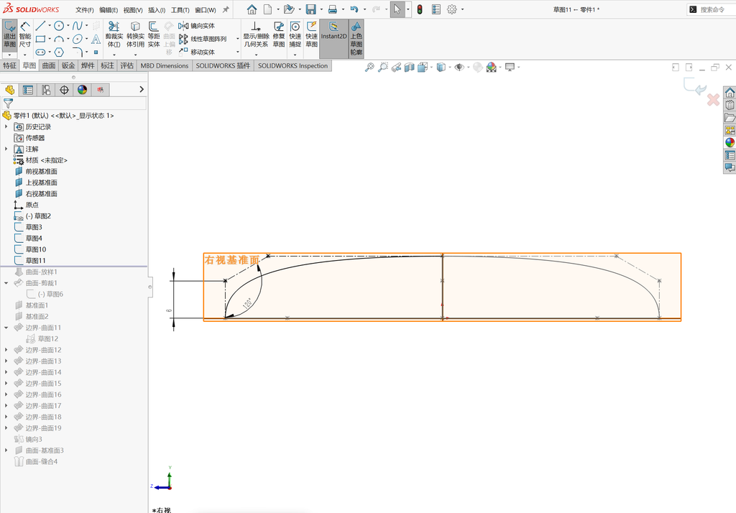Open Hide/Show Items eye dropdown
The width and height of the screenshot is (736, 513).
(x=469, y=67)
